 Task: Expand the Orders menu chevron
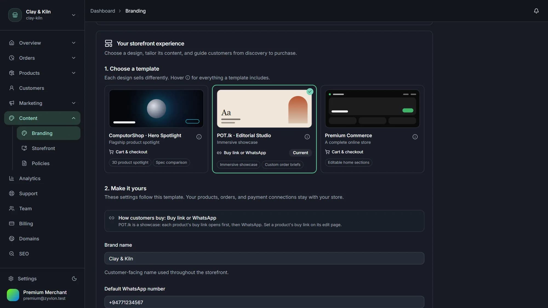73,58
